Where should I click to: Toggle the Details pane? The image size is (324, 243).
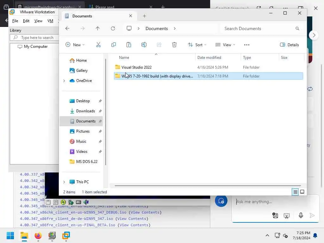(x=289, y=45)
